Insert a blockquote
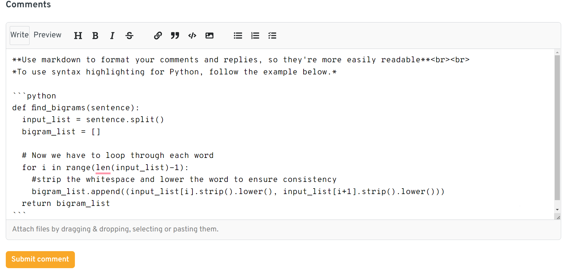This screenshot has height=273, width=566. [x=175, y=36]
